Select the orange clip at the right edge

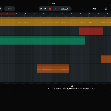coord(106,59)
